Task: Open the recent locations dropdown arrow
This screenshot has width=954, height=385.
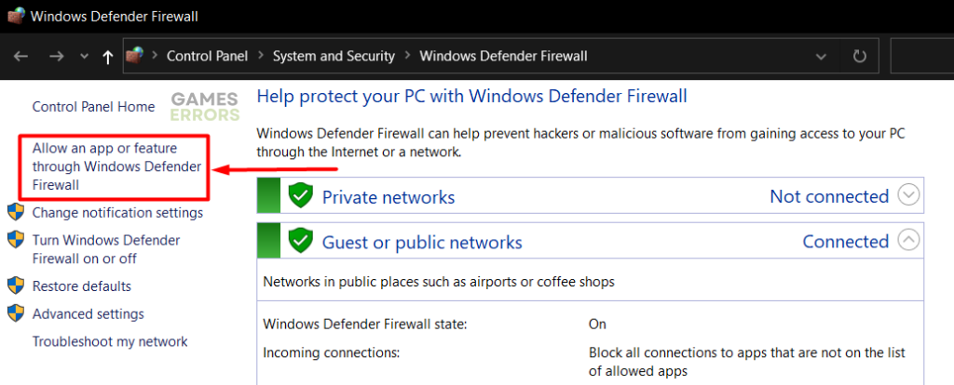Action: click(84, 57)
